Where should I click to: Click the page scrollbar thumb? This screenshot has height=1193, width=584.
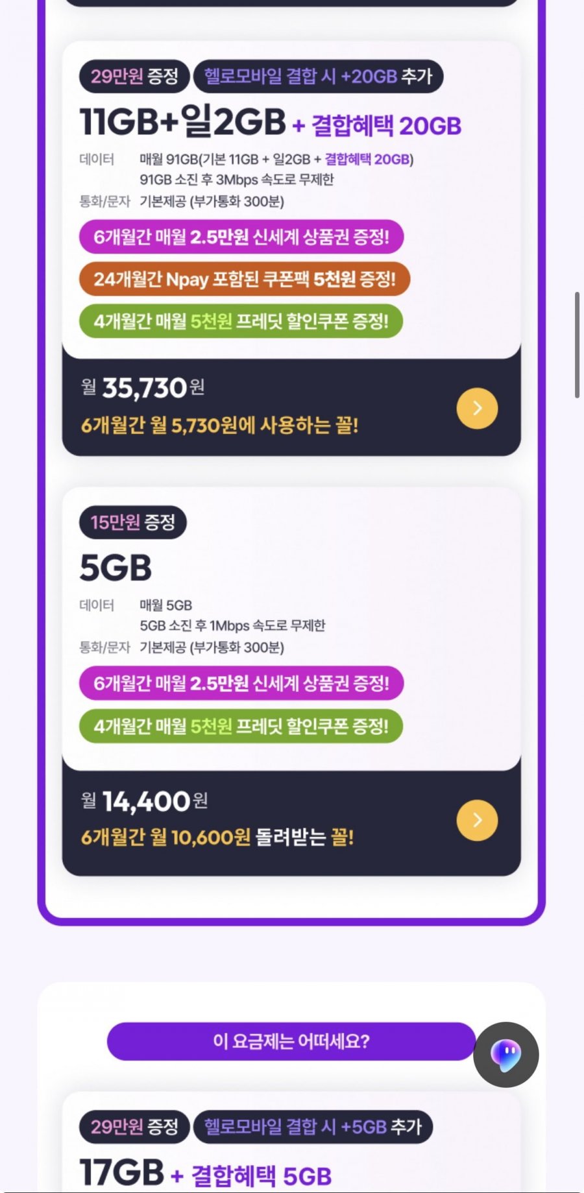pyautogui.click(x=577, y=344)
